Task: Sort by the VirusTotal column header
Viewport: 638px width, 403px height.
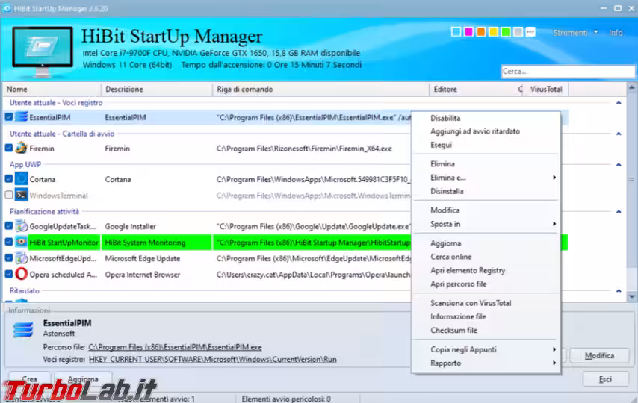Action: pyautogui.click(x=546, y=89)
